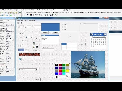Pick the SpinEdit component in the palette
This screenshot has height=91, width=122.
click(x=36, y=15)
